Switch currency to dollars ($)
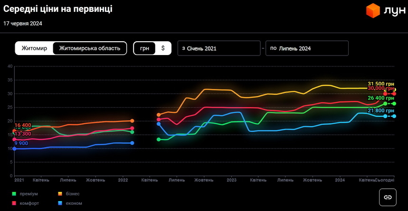 pos(163,48)
